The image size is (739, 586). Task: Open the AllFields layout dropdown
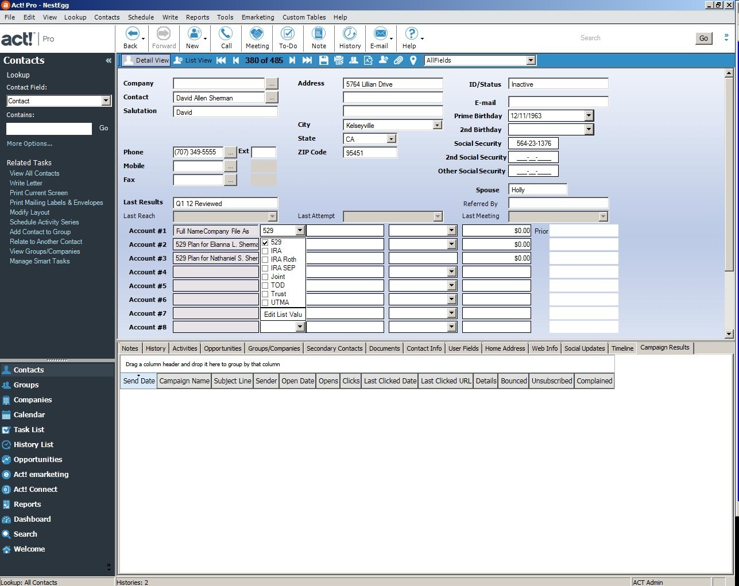[531, 60]
